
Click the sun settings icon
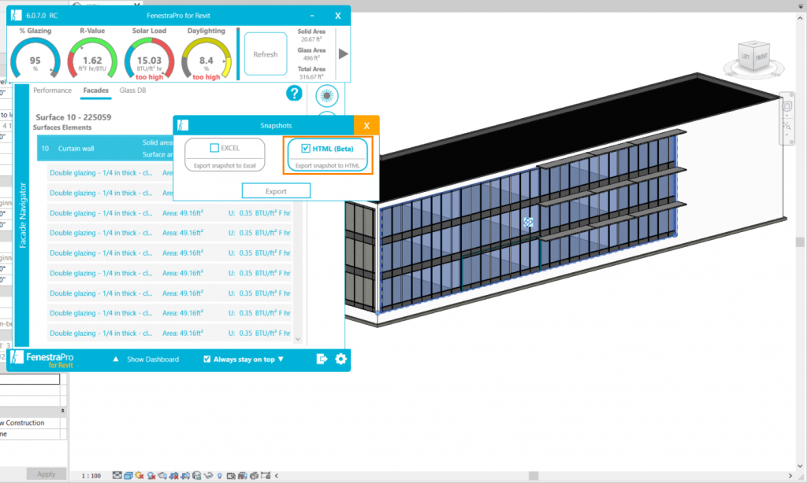pyautogui.click(x=327, y=96)
